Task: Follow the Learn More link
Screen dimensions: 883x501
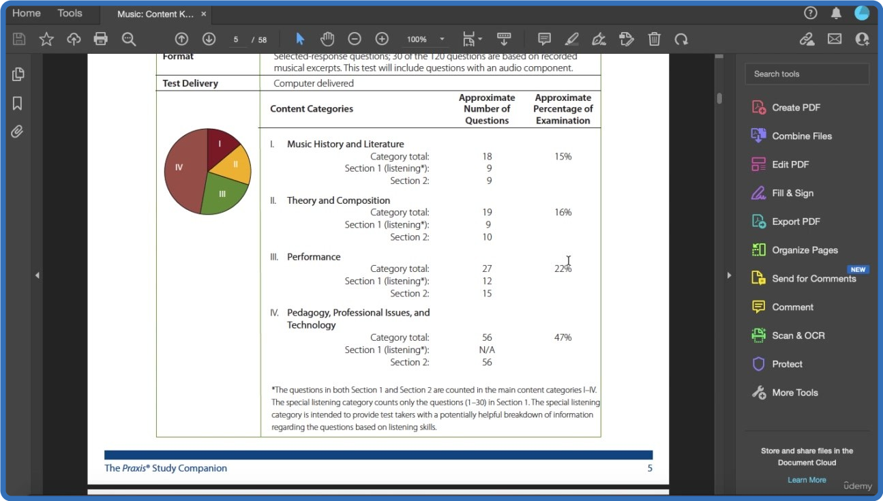Action: click(x=807, y=480)
